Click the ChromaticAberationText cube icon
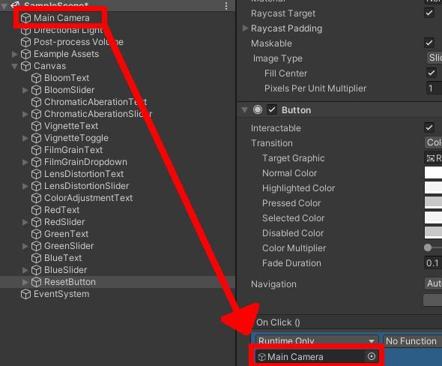This screenshot has width=442, height=366. (x=36, y=102)
